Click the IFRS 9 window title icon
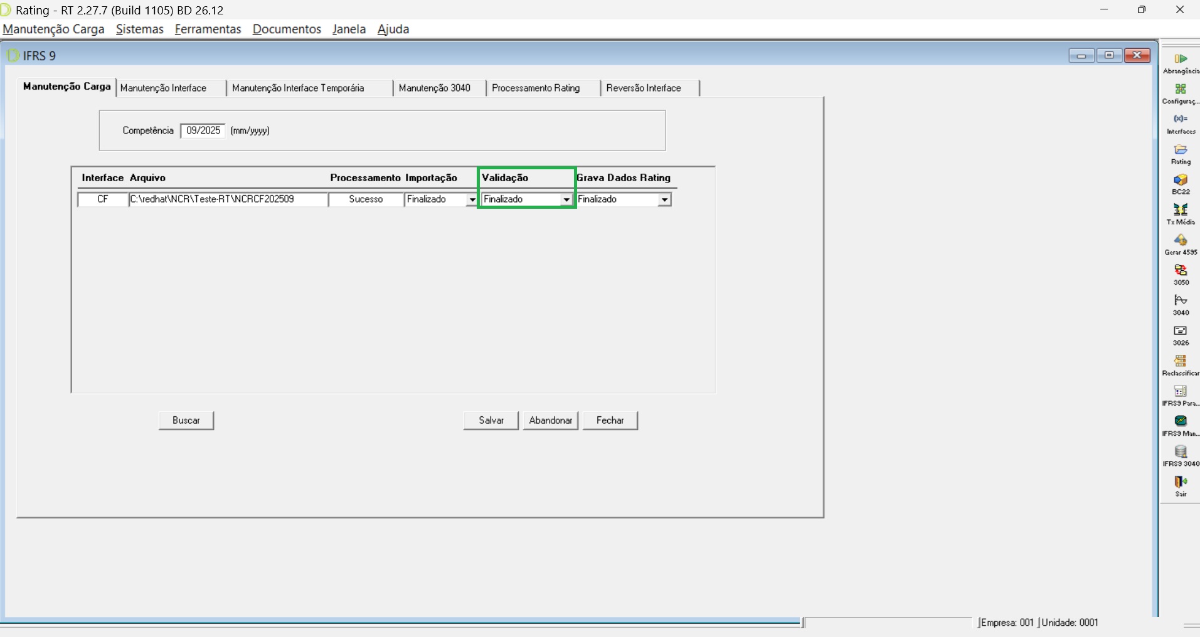The image size is (1200, 637). pyautogui.click(x=12, y=56)
